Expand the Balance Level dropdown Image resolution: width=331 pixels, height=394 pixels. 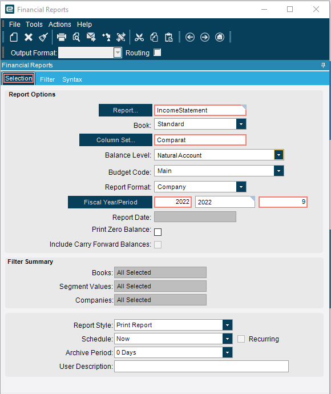tap(278, 155)
